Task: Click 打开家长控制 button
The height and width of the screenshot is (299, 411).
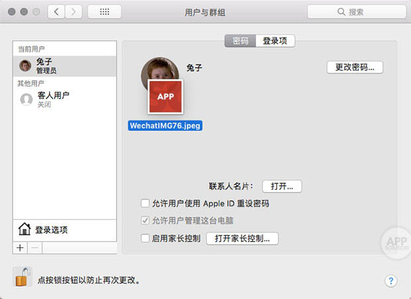Action: coord(242,239)
